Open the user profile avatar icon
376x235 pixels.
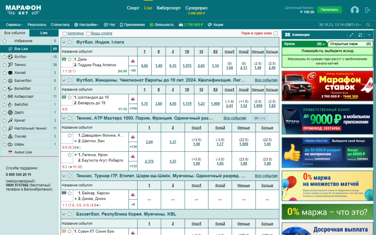355,10
